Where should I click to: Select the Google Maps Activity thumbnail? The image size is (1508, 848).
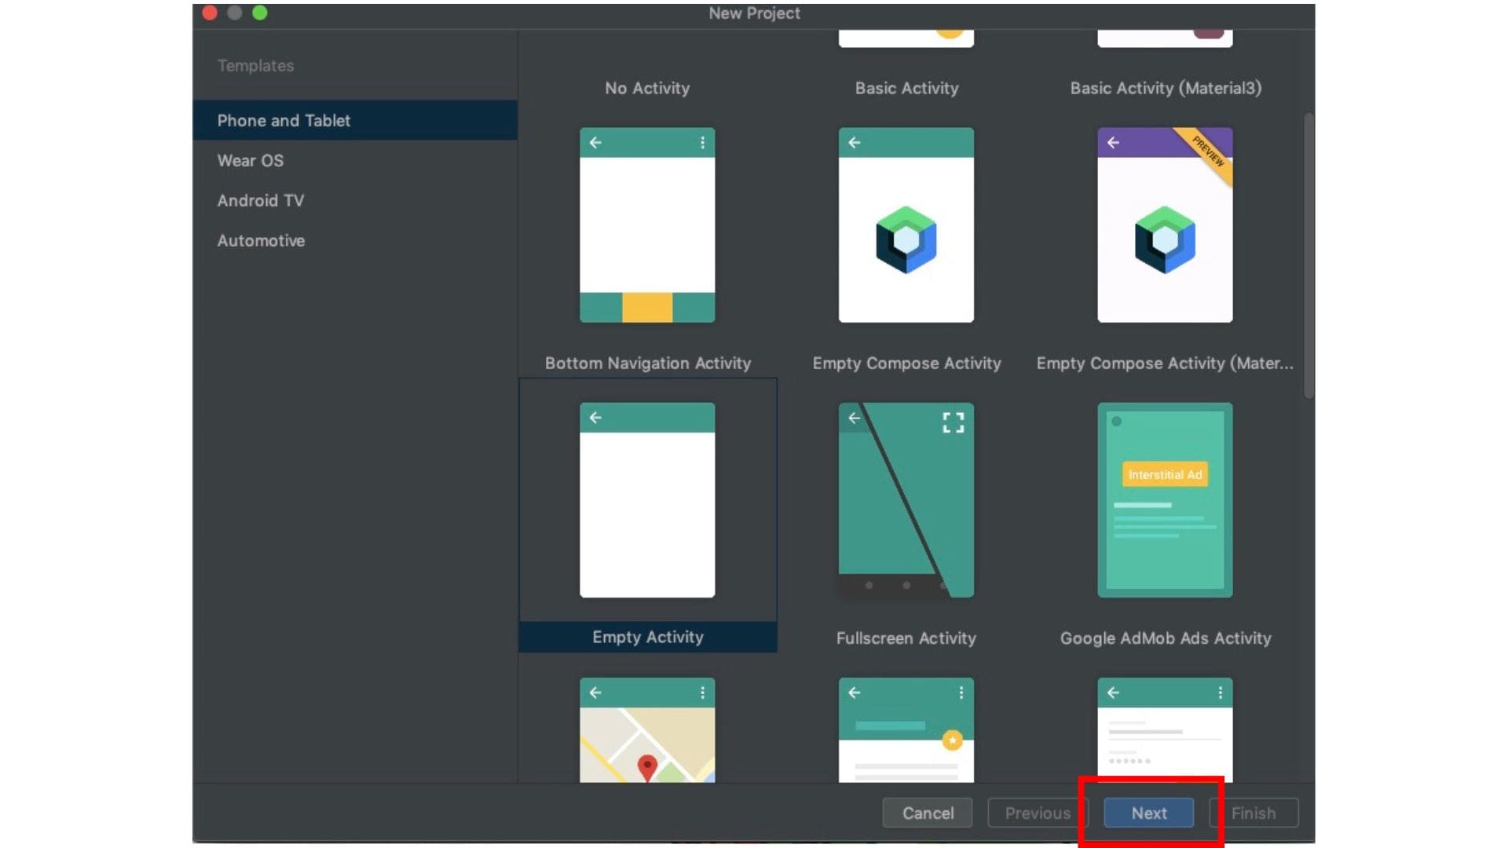click(646, 730)
